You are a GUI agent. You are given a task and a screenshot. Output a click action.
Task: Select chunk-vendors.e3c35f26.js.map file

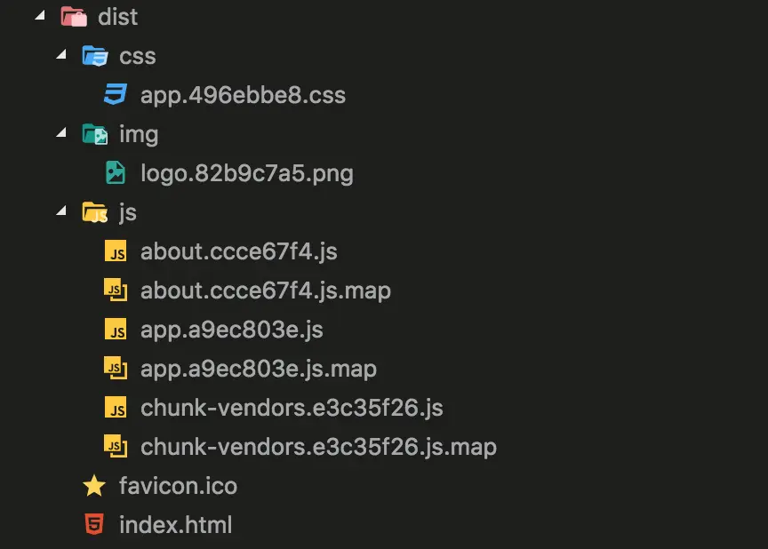319,447
